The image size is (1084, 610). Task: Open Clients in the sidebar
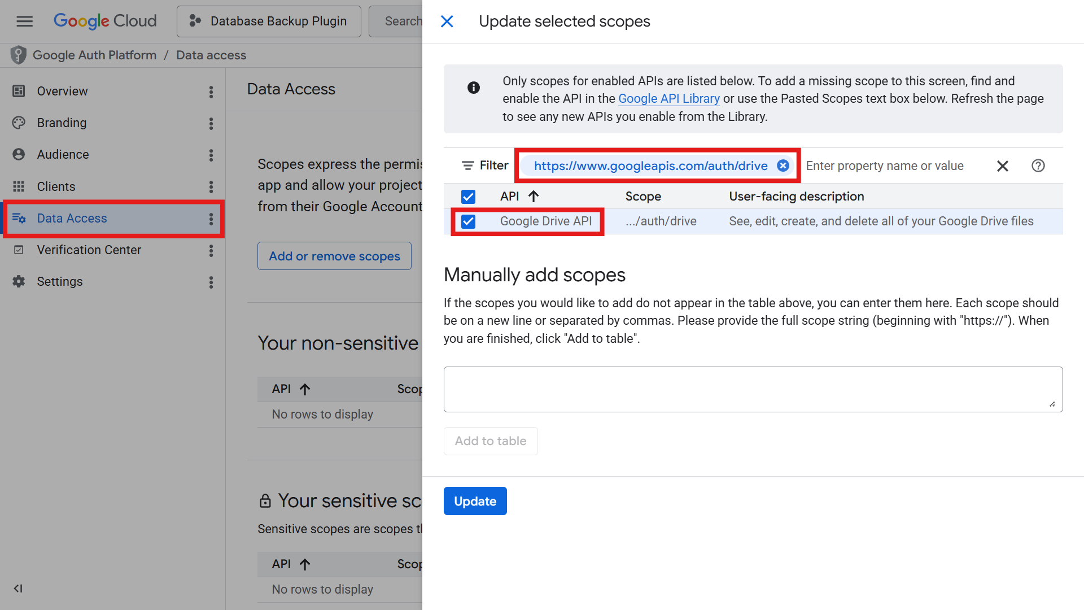[x=56, y=186]
